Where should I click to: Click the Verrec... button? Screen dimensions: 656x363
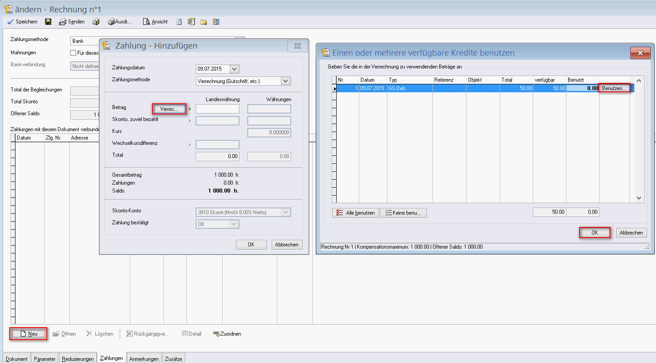(169, 109)
